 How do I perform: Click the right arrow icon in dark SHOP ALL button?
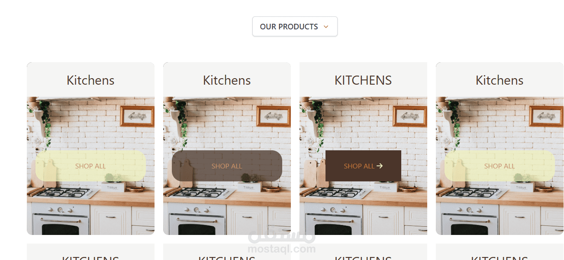click(x=380, y=166)
